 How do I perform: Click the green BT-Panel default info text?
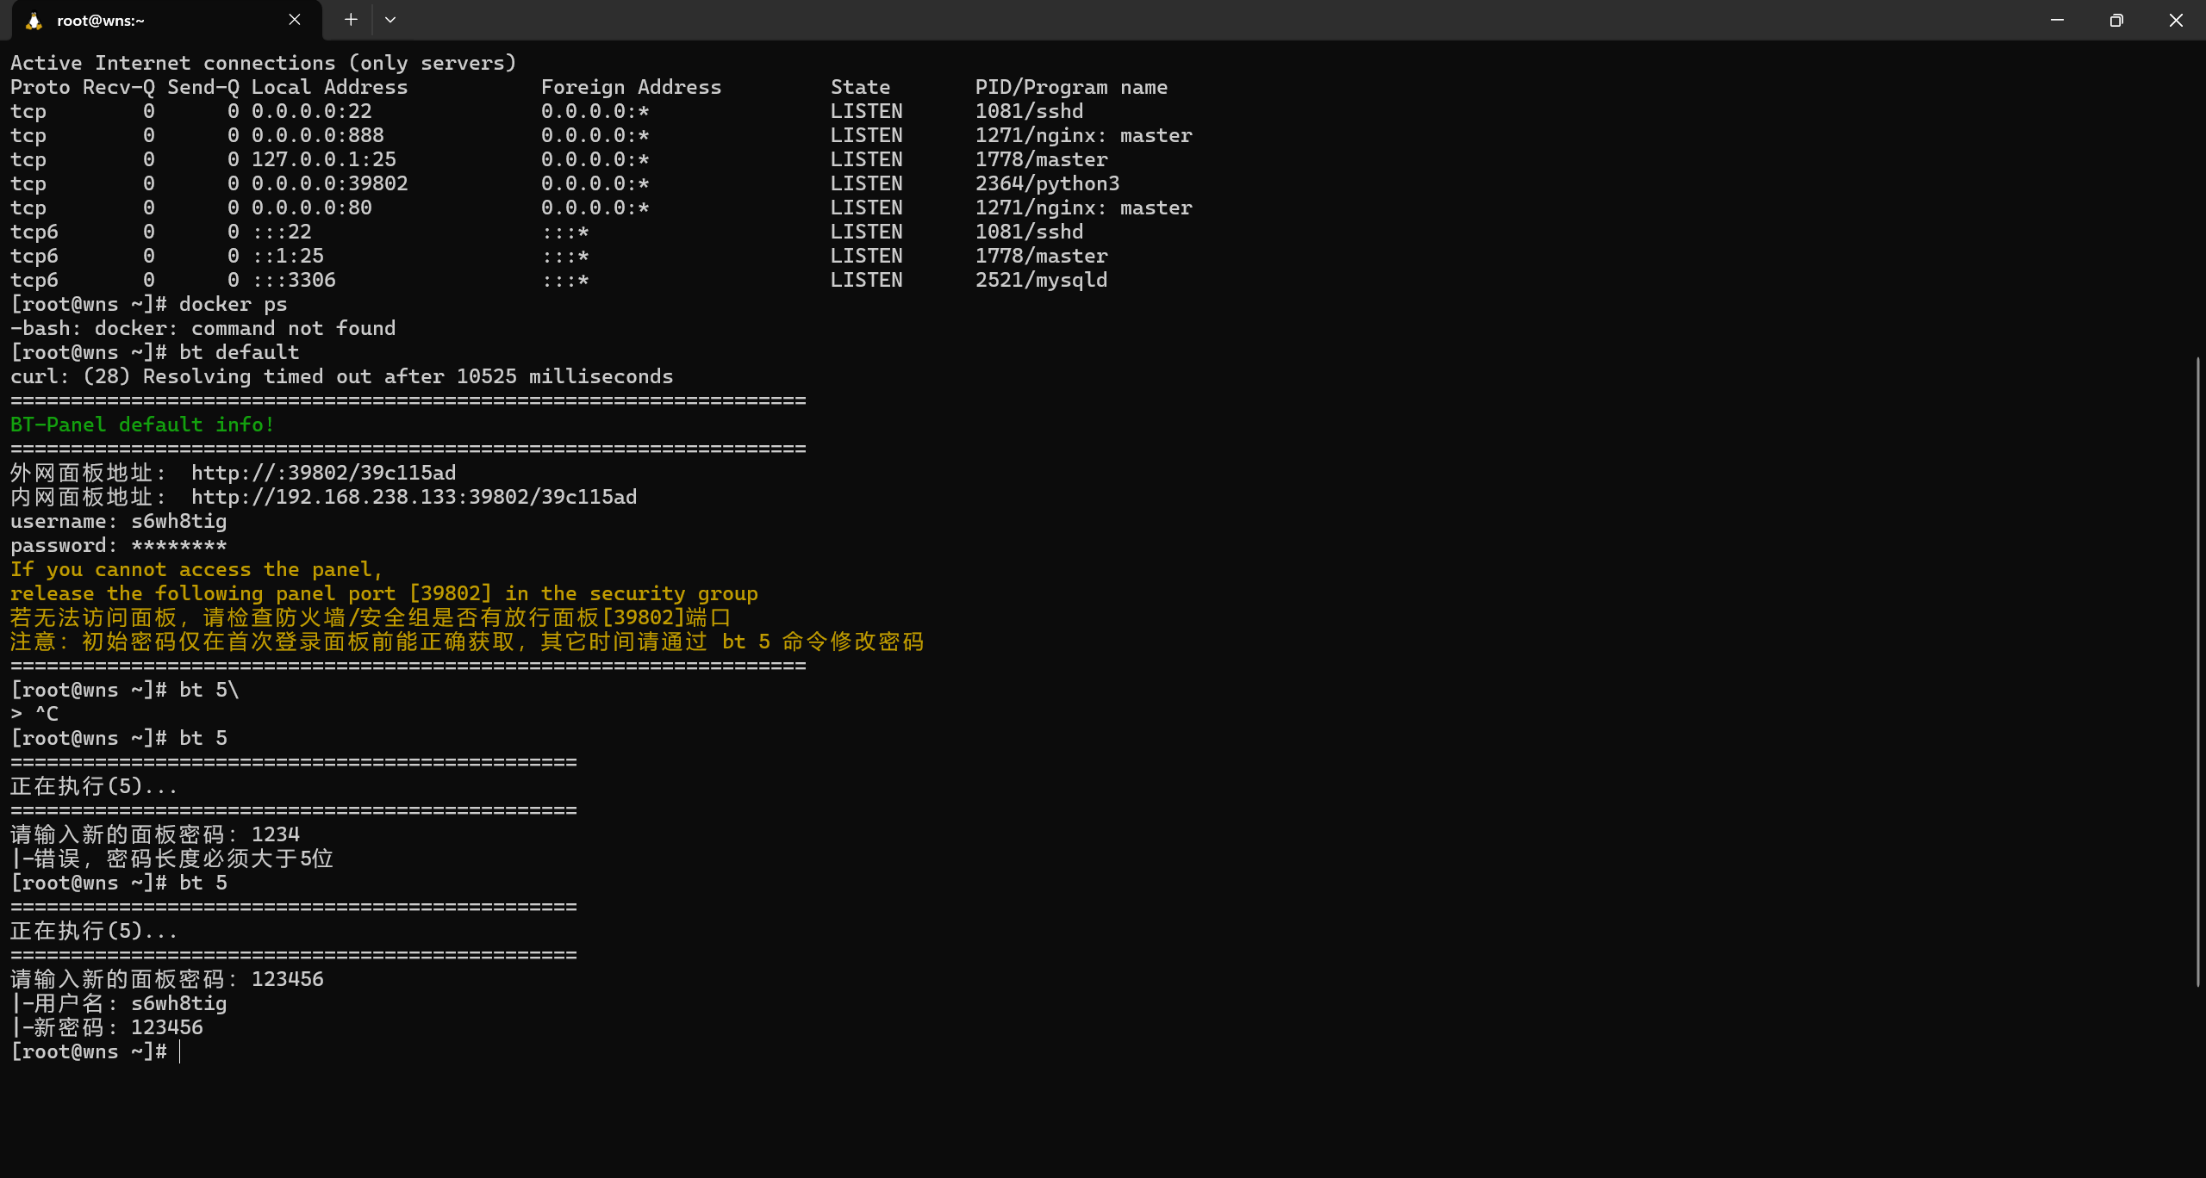[x=142, y=425]
